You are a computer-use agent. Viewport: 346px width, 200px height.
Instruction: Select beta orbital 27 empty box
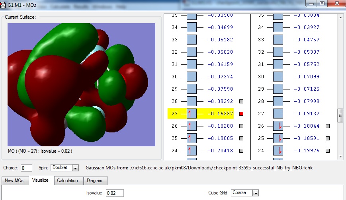278,114
